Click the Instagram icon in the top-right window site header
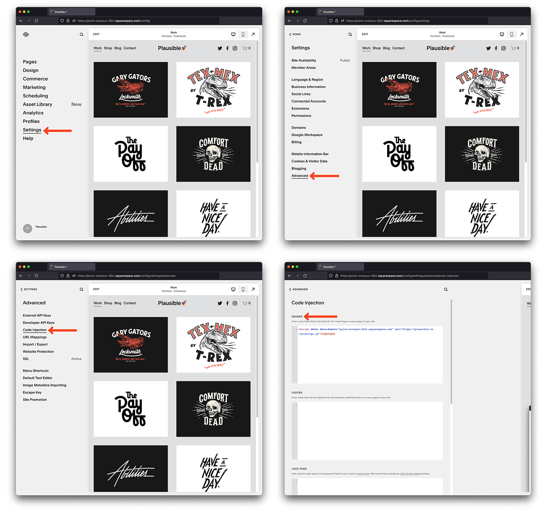 pyautogui.click(x=503, y=48)
